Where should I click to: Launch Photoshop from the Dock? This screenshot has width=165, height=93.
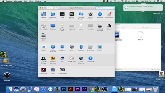coord(64,89)
